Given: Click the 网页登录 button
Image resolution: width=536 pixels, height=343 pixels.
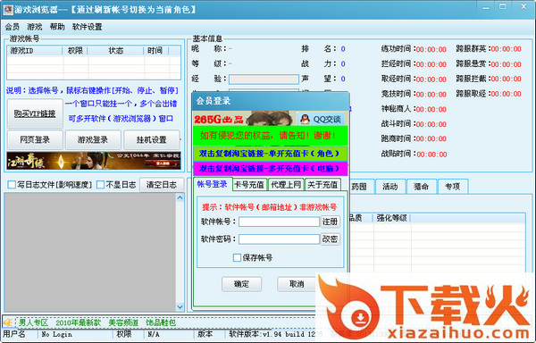Looking at the screenshot, I should pos(35,139).
